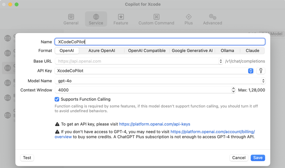The image size is (285, 168).
Task: Click the highlighted third sidebar globe icon
Action: coord(8,68)
